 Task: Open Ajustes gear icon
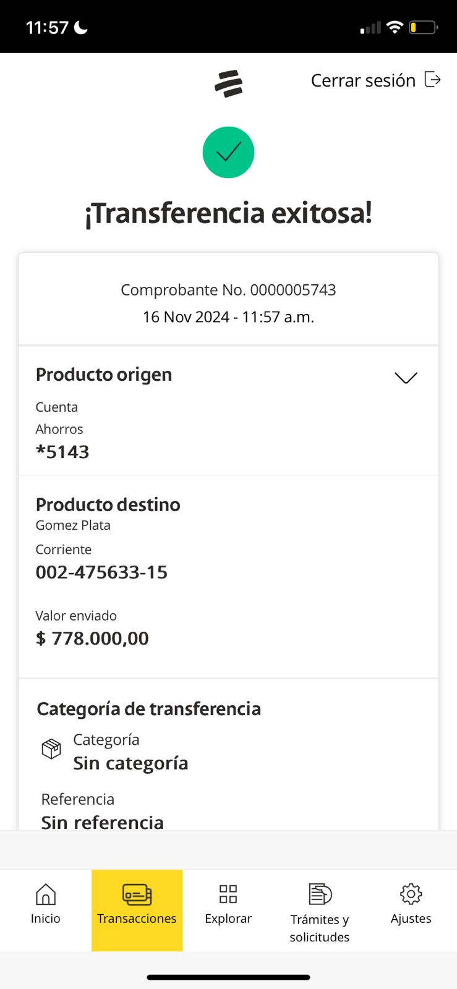click(x=411, y=894)
